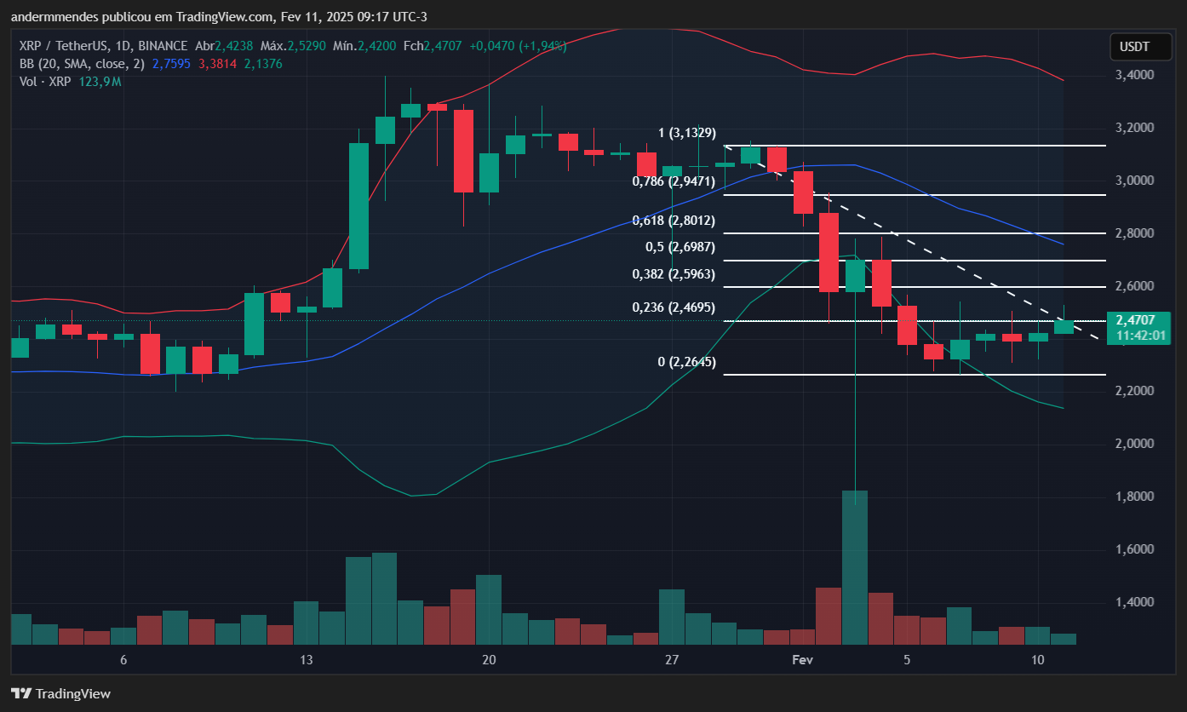Click the current price label 2,4707
This screenshot has width=1187, height=712.
(x=1136, y=320)
